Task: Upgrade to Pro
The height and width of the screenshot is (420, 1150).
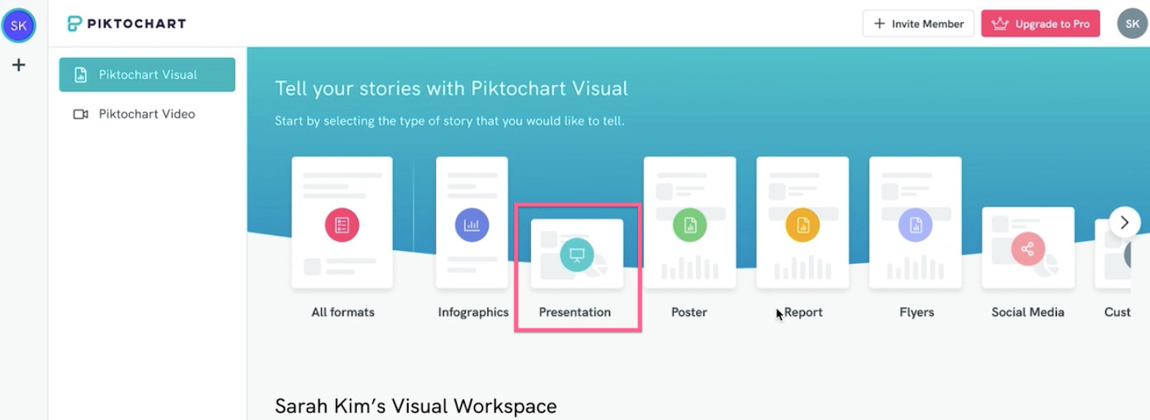Action: 1040,24
